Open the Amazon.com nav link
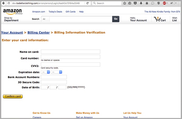 click(x=39, y=12)
